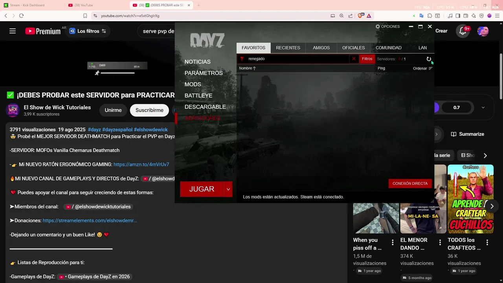The width and height of the screenshot is (503, 283).
Task: Open the streamelements donations link
Action: point(90,221)
